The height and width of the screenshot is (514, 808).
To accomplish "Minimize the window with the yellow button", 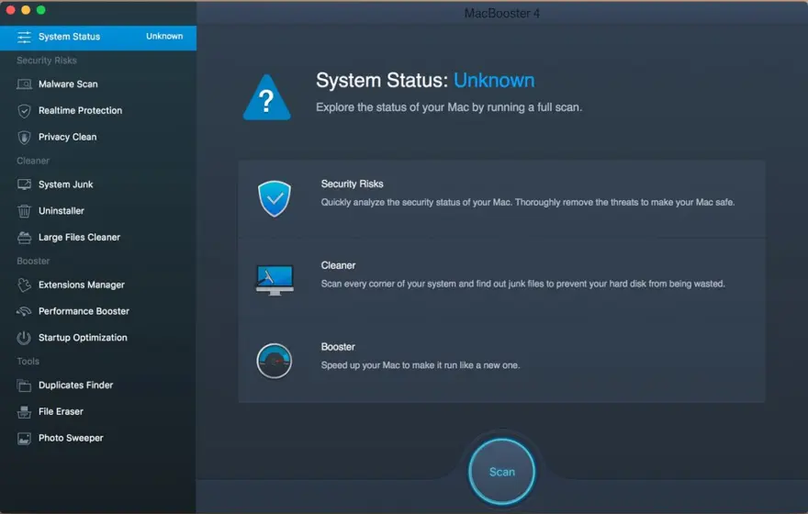I will 26,10.
